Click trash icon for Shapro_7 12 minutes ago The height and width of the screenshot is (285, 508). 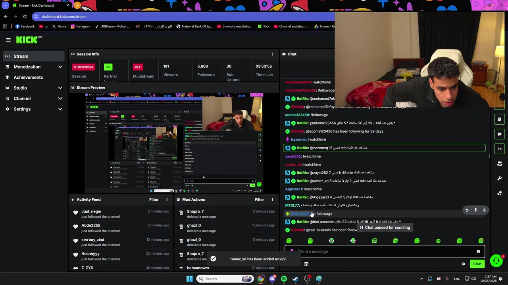181,213
